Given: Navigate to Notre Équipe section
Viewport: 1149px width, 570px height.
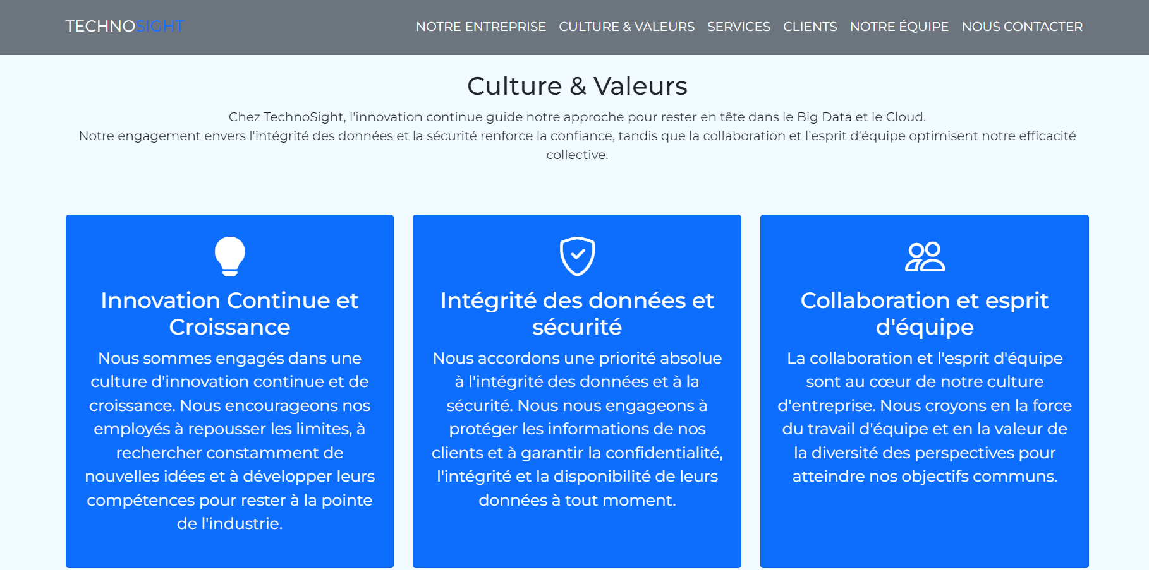Looking at the screenshot, I should tap(899, 27).
